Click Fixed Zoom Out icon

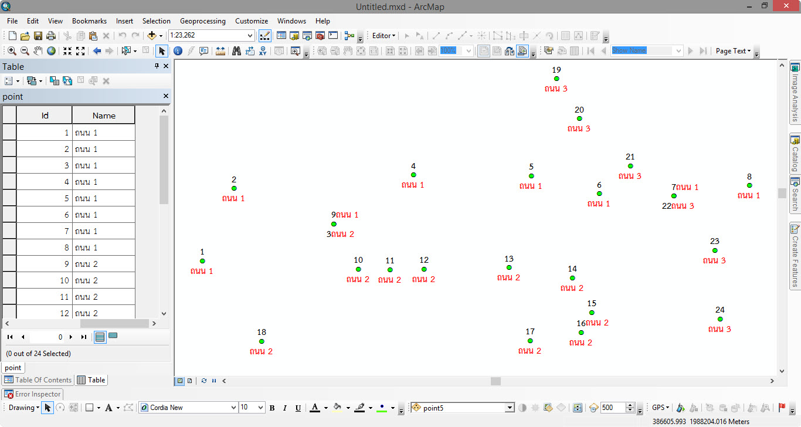(80, 51)
